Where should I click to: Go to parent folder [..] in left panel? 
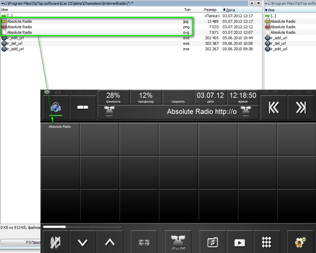(131, 16)
